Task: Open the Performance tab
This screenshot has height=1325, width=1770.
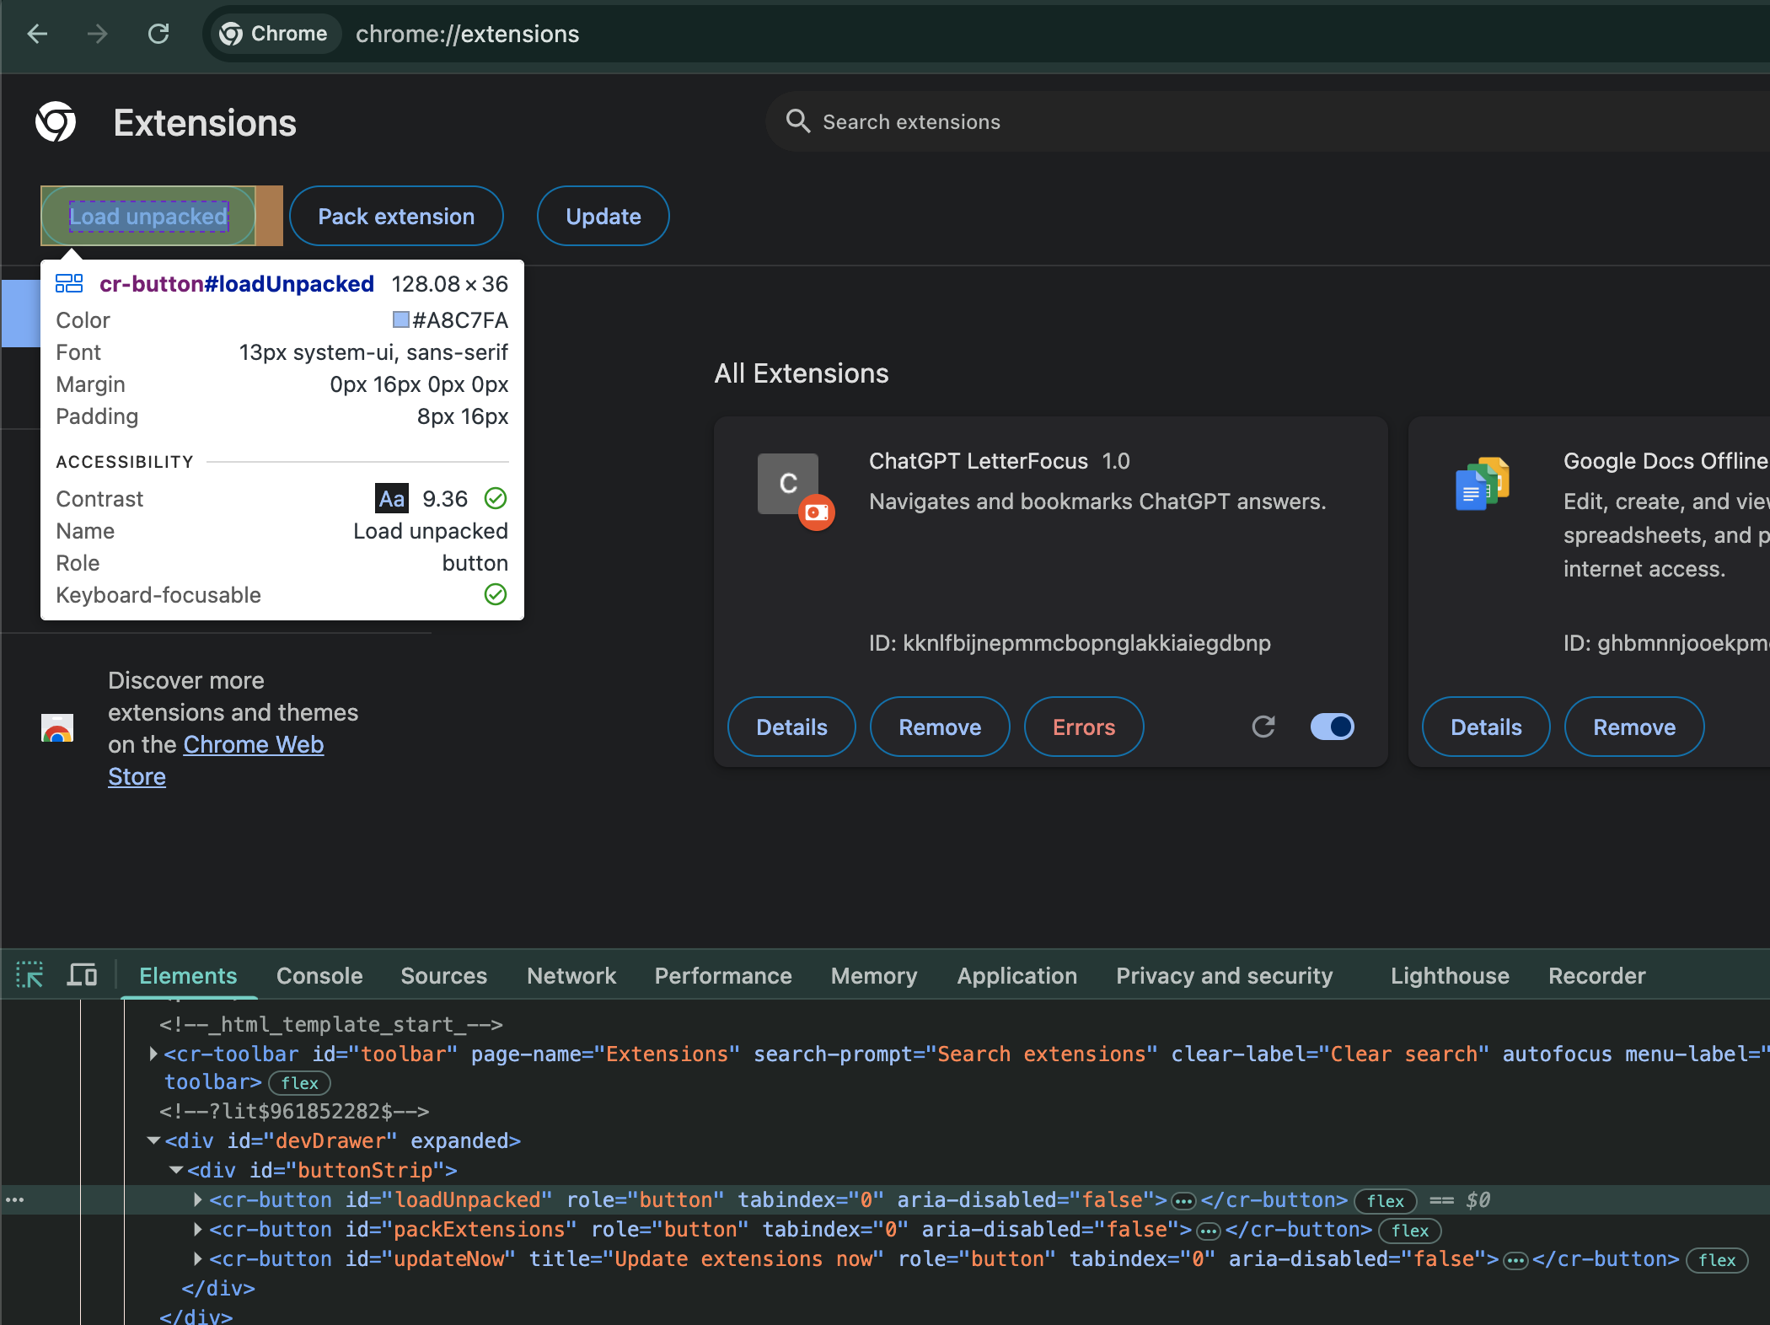Action: (723, 975)
